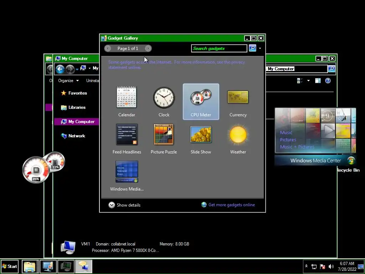365x274 pixels.
Task: Click Show desktop icon at taskbar end
Action: coord(361,266)
